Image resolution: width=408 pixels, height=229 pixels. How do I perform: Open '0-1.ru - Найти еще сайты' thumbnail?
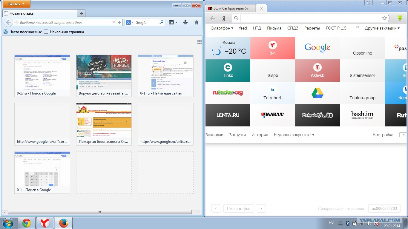tap(165, 76)
